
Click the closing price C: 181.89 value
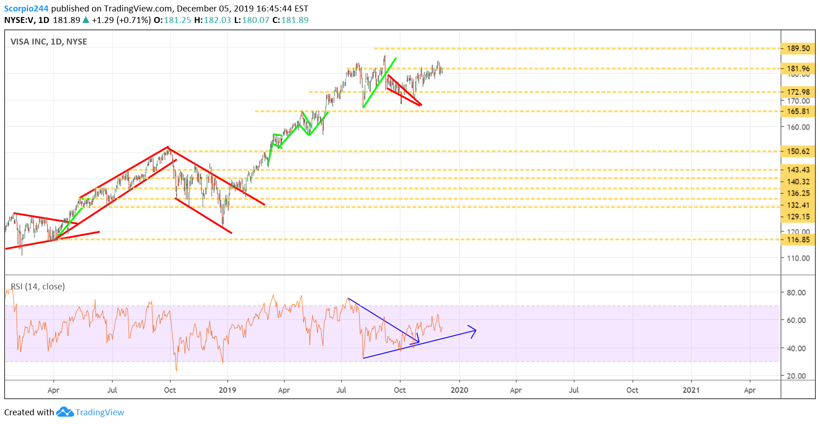click(x=290, y=20)
